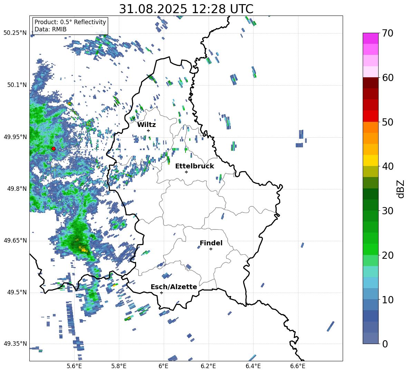Click the Wiltz station cross marker
Viewport: 409px width, 373px height.
point(149,130)
